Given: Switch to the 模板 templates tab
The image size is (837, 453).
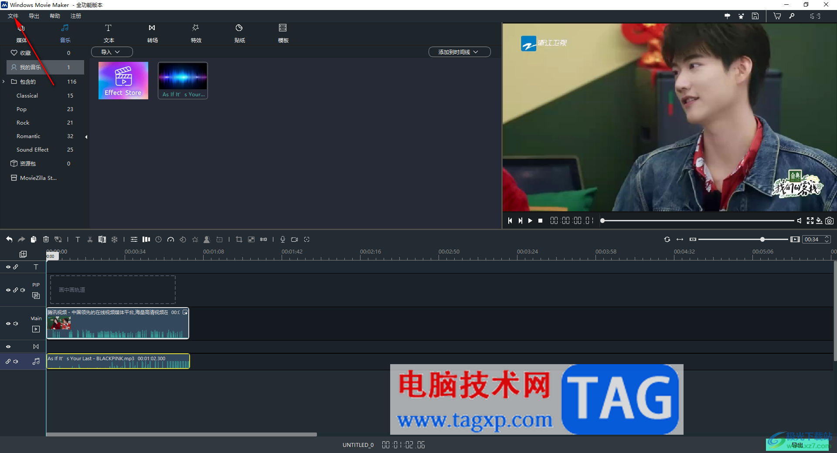Looking at the screenshot, I should coord(283,34).
